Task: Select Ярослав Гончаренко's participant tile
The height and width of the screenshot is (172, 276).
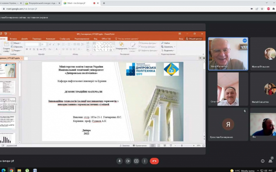Action: [228, 124]
